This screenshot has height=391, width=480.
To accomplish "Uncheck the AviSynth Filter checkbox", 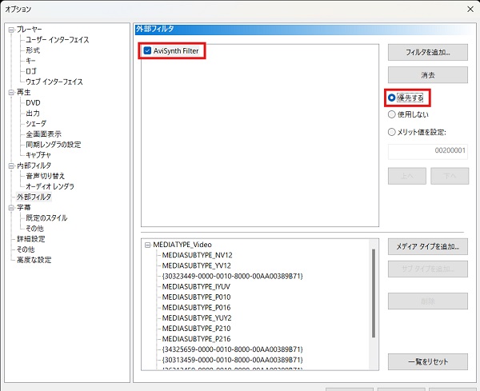I will [x=148, y=51].
